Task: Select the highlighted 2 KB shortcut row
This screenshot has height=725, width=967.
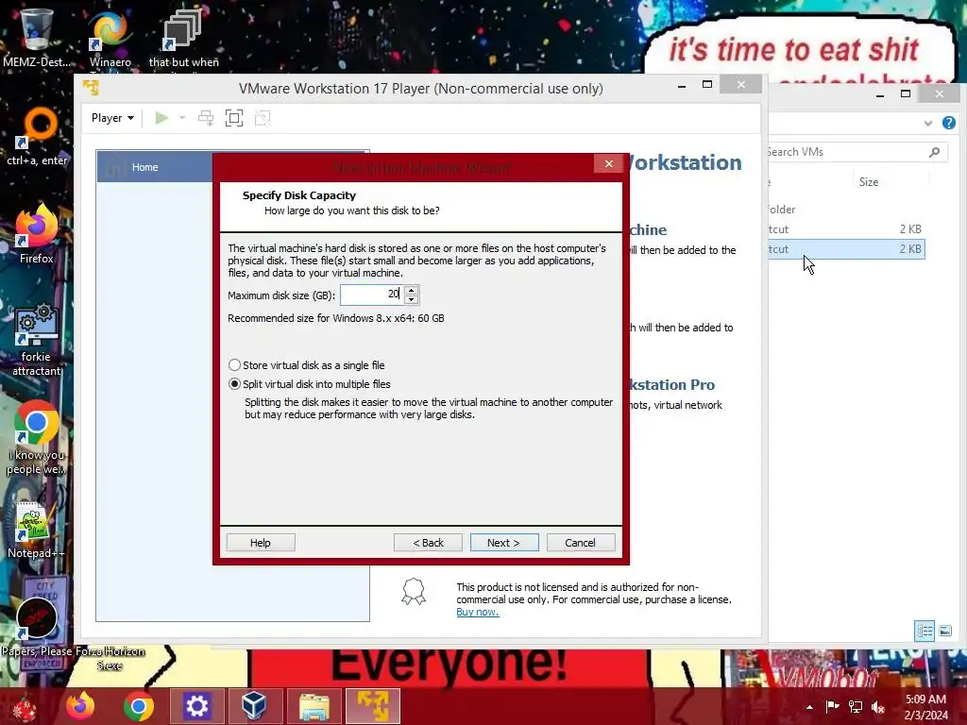Action: (846, 249)
